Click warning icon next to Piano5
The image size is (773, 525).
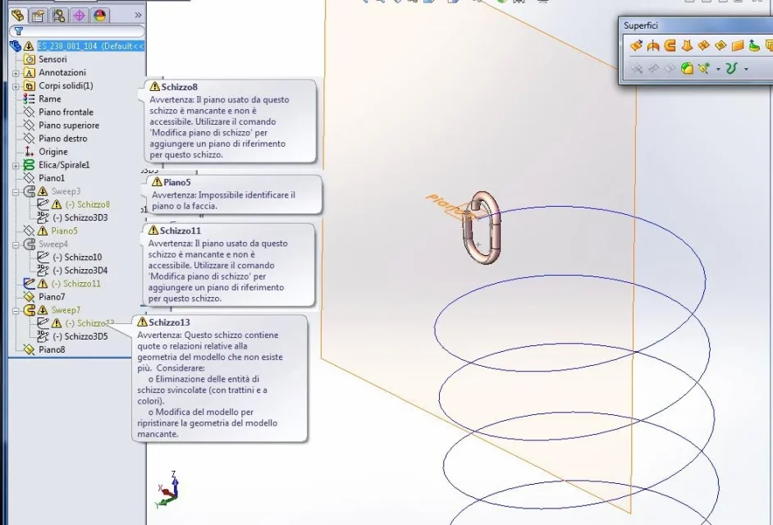43,231
